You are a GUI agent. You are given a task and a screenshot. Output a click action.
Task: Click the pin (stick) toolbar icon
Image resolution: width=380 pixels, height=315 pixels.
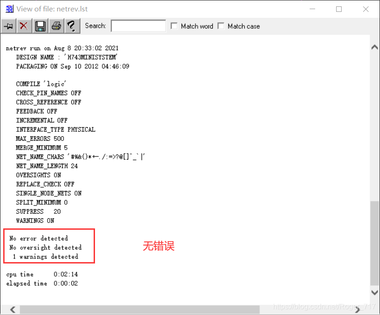point(8,26)
